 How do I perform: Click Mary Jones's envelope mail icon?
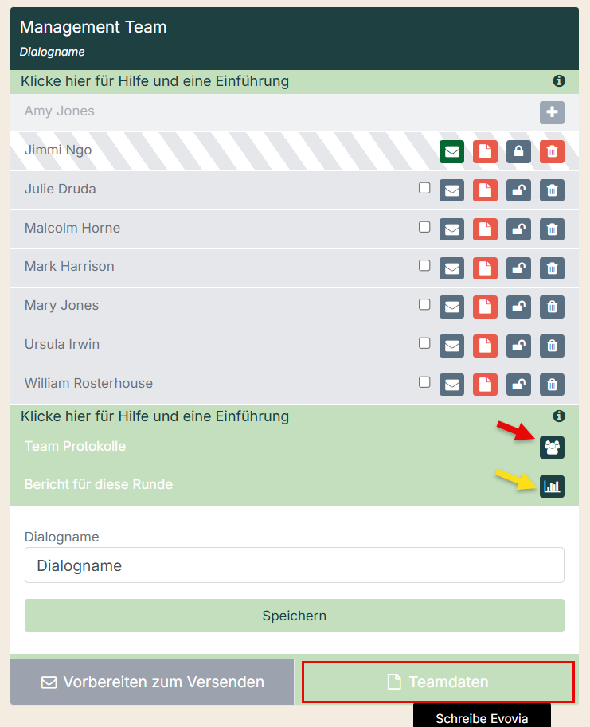coord(452,307)
